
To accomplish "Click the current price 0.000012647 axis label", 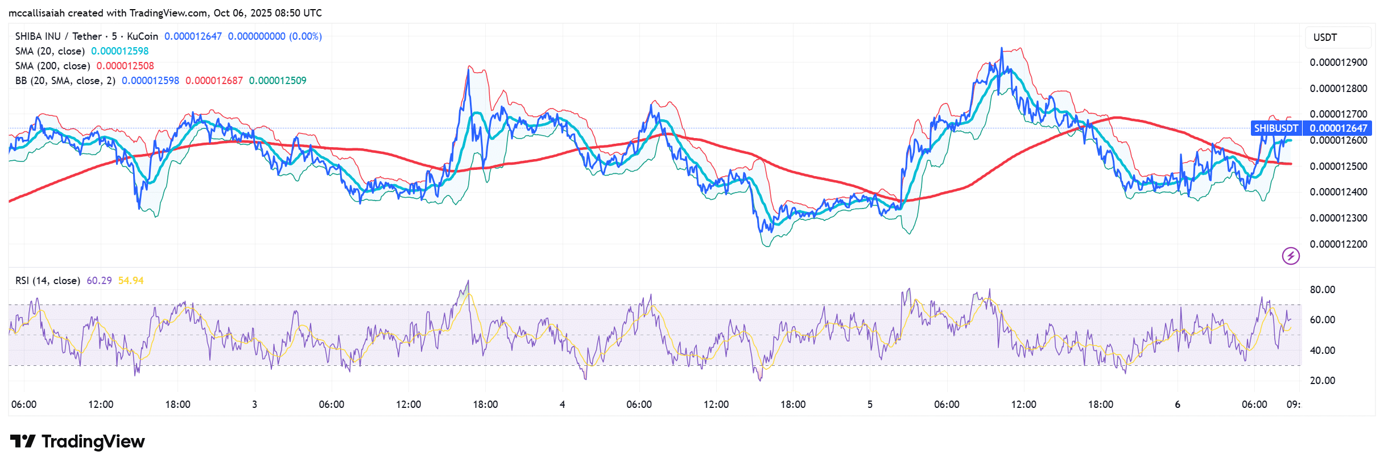I will [x=1338, y=128].
